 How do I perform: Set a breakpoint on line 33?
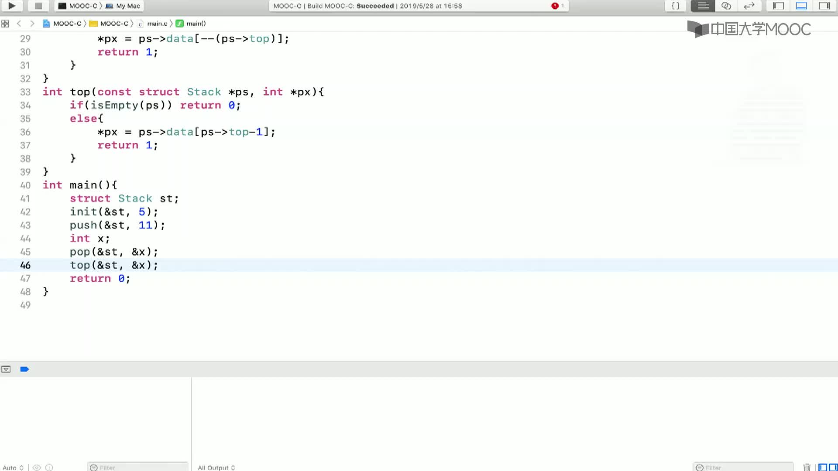25,92
